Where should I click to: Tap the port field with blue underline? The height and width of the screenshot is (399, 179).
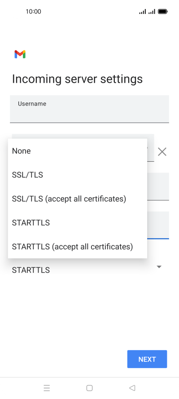(158, 225)
